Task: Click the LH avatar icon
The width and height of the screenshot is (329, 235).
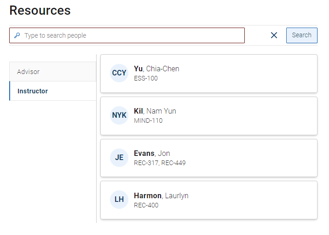Action: pyautogui.click(x=119, y=200)
